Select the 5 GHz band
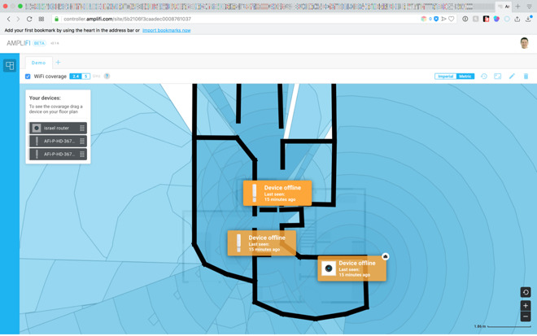 tap(86, 76)
